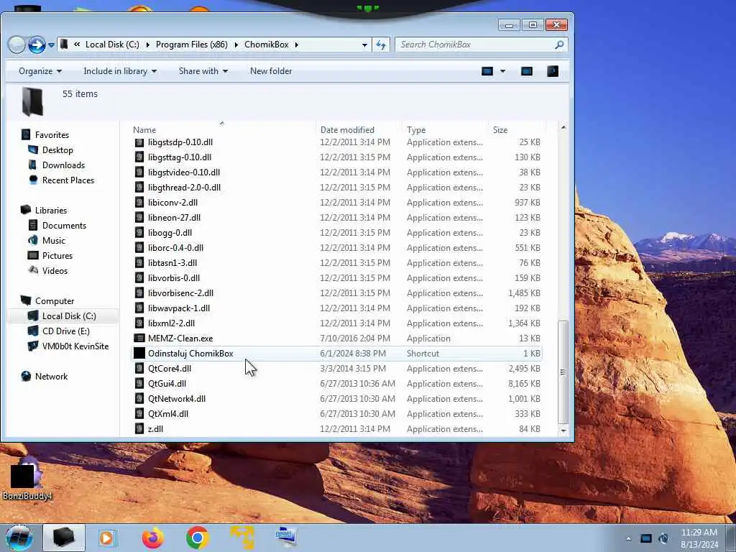Open the Include in library menu
This screenshot has height=552, width=736.
point(120,71)
